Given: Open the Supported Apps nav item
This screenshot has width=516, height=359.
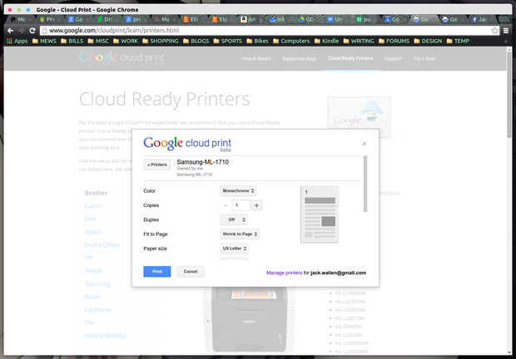Looking at the screenshot, I should tap(299, 58).
